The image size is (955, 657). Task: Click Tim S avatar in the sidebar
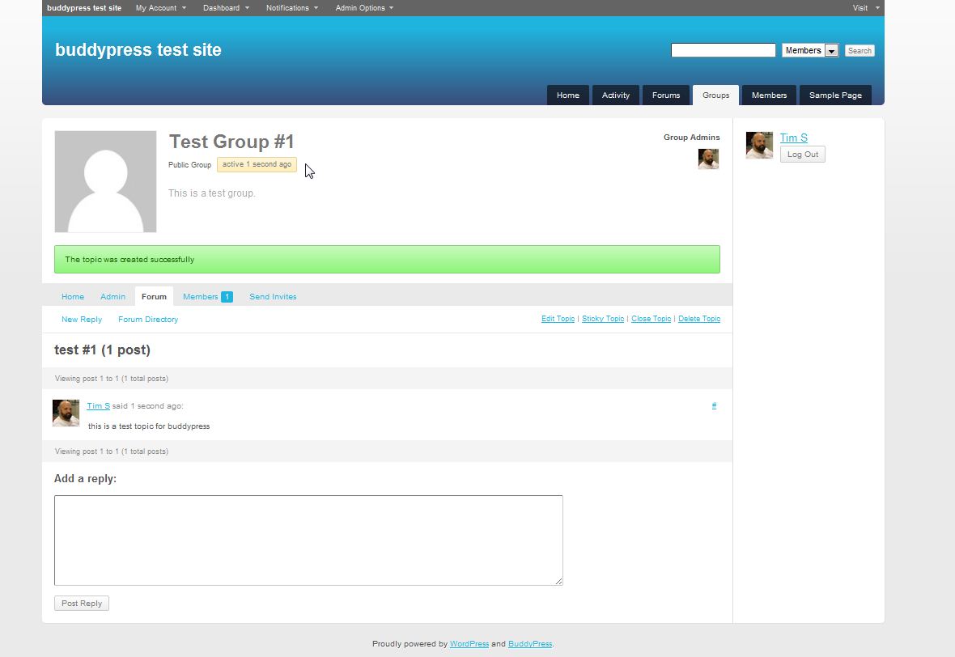click(x=759, y=146)
